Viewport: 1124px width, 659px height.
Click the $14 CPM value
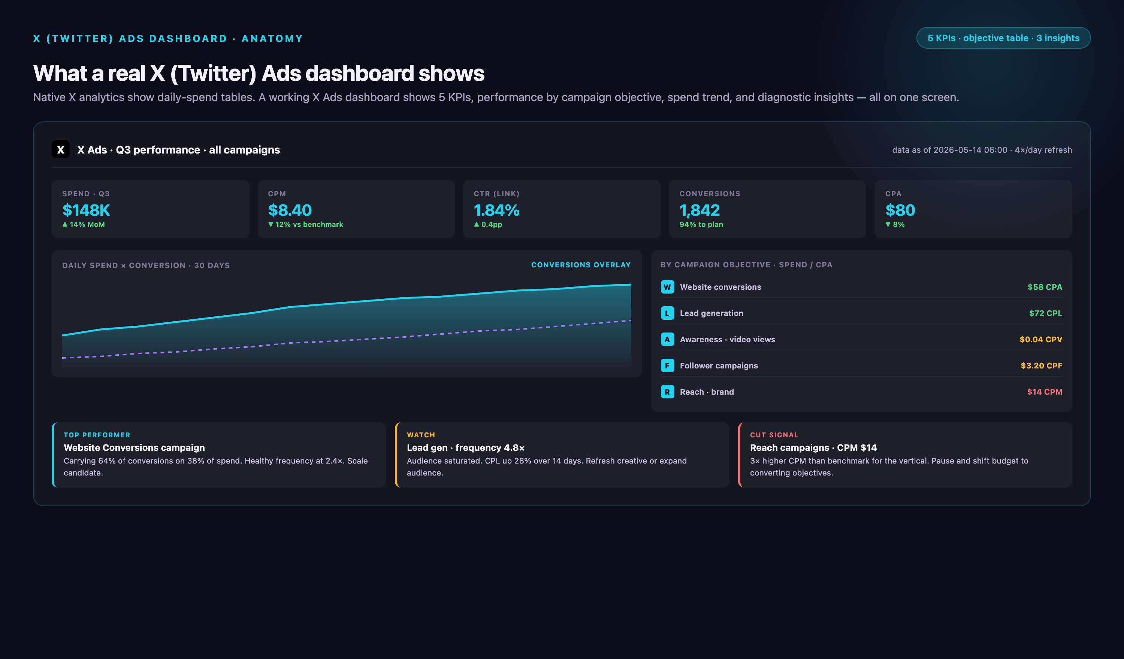point(1044,392)
